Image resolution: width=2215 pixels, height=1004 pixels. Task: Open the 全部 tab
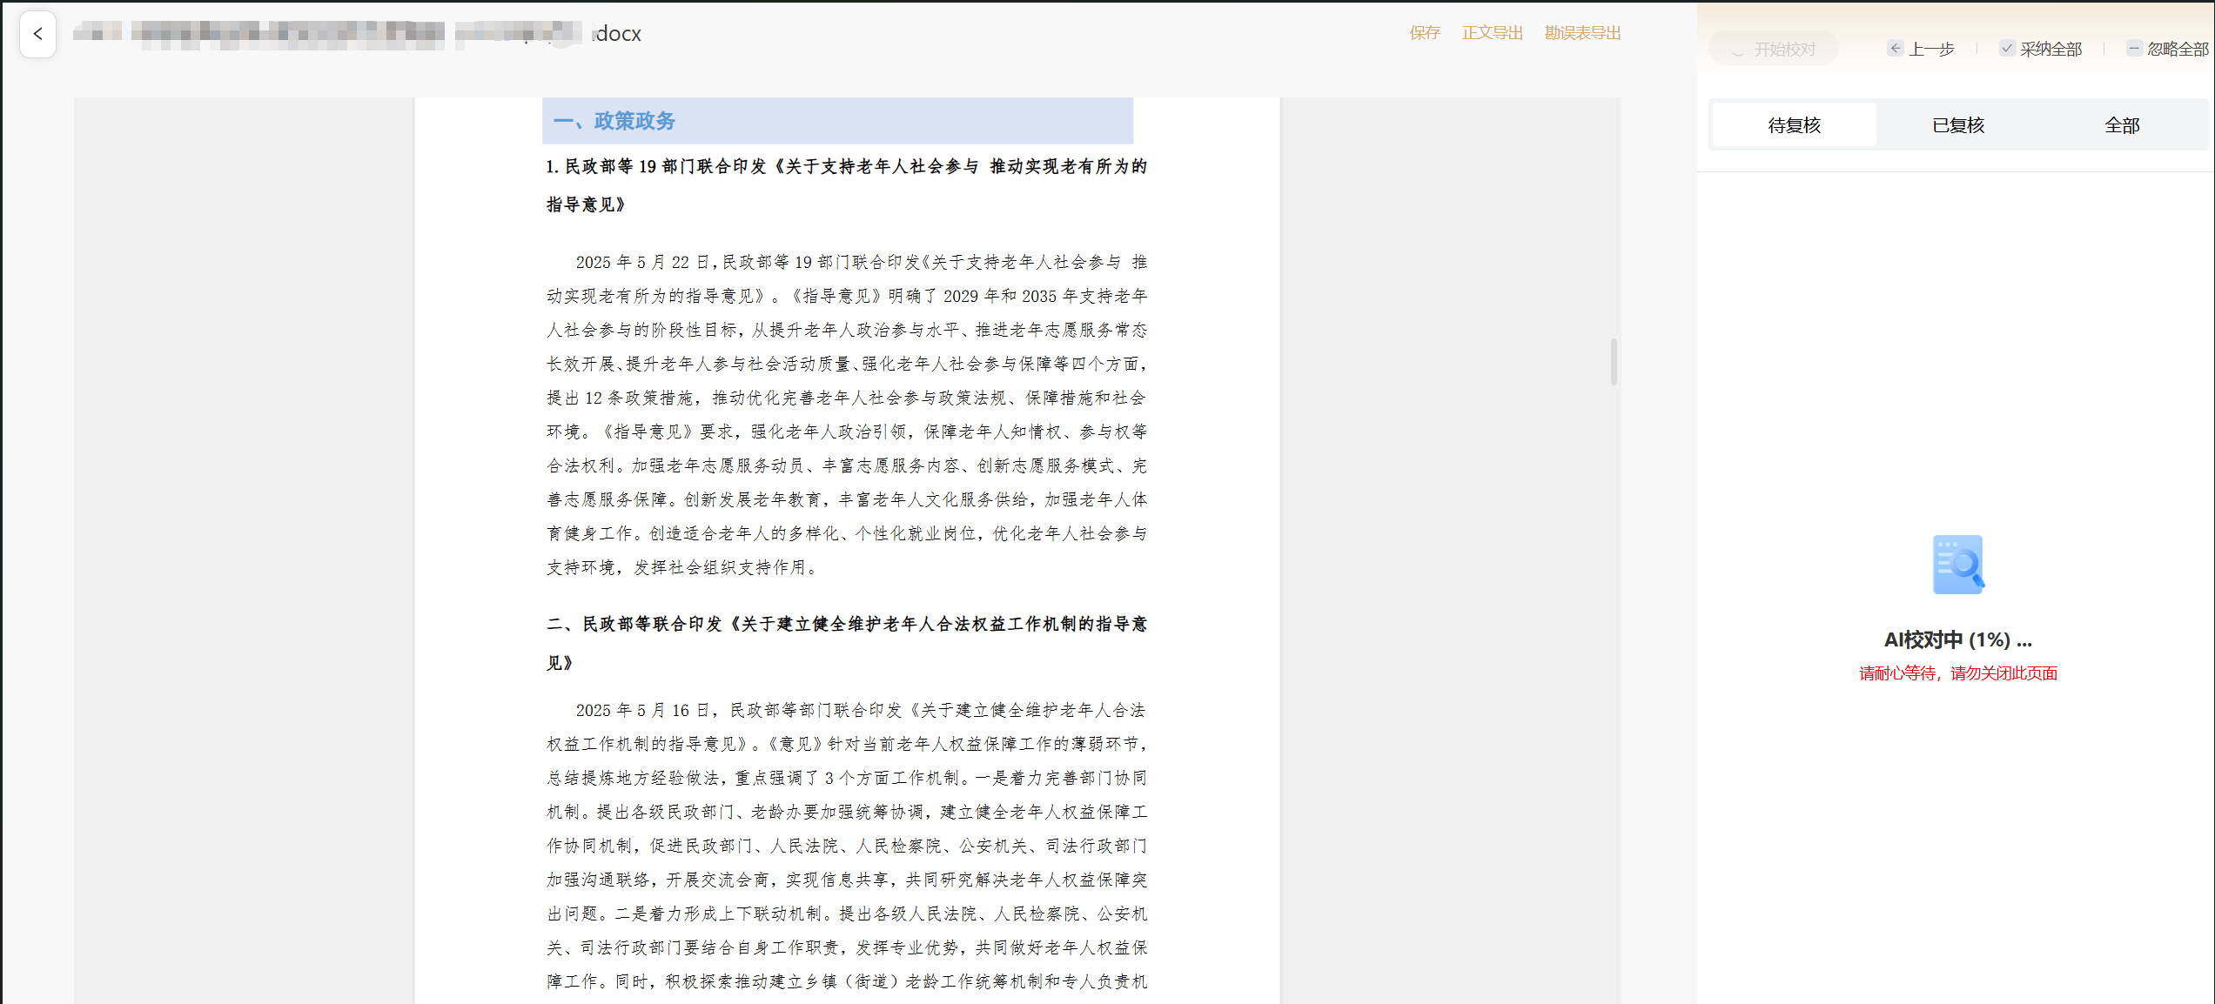[2121, 125]
